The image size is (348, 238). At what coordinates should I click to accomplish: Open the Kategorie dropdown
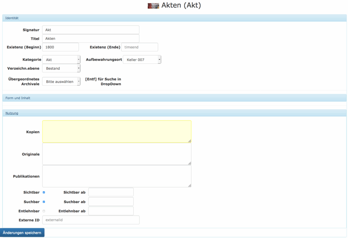click(61, 59)
